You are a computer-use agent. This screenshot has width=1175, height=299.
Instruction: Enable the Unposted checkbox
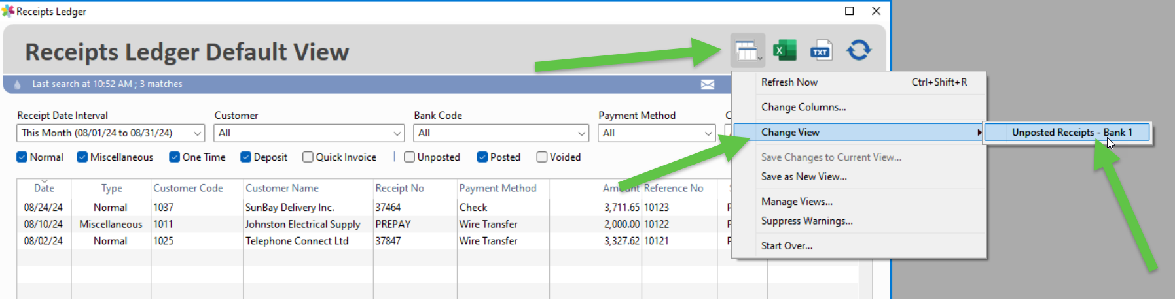[x=409, y=157]
